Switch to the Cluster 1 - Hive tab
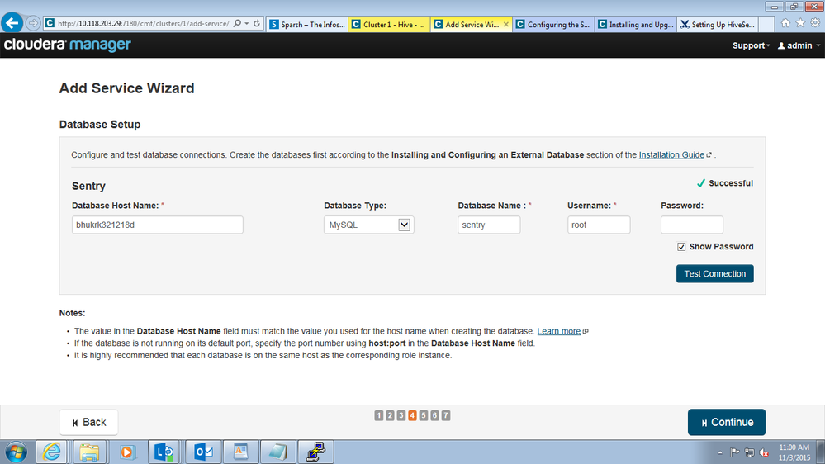This screenshot has height=464, width=825. coord(389,24)
